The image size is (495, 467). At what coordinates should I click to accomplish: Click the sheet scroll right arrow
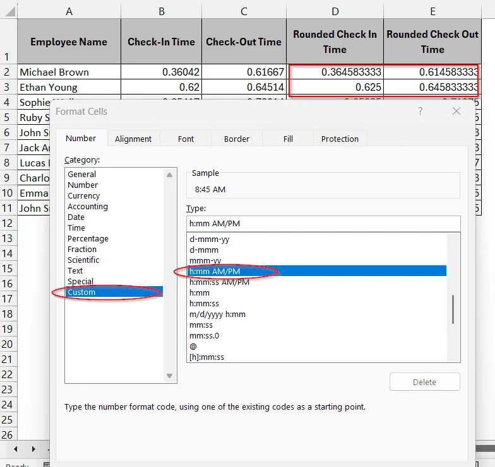(x=33, y=449)
